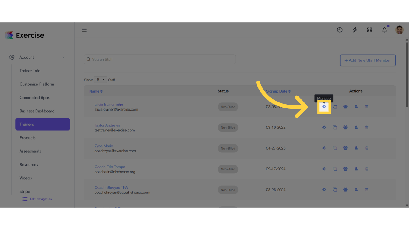Sort the staff table by Signup Date

coord(278,91)
